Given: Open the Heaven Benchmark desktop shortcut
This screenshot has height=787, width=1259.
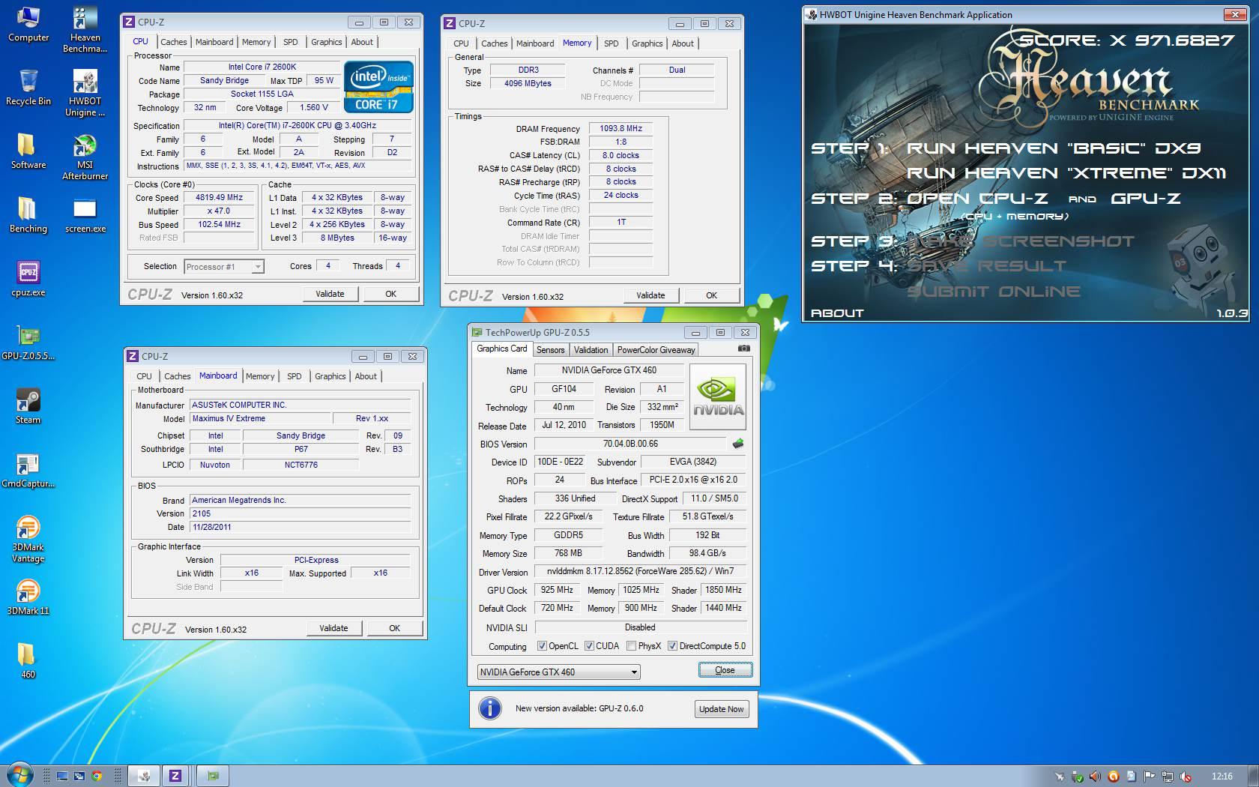Looking at the screenshot, I should tap(85, 30).
